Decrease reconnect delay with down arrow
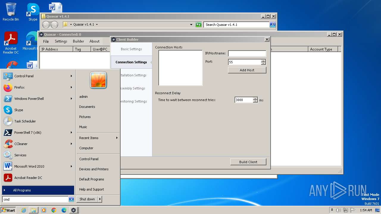The height and width of the screenshot is (214, 381). point(255,101)
